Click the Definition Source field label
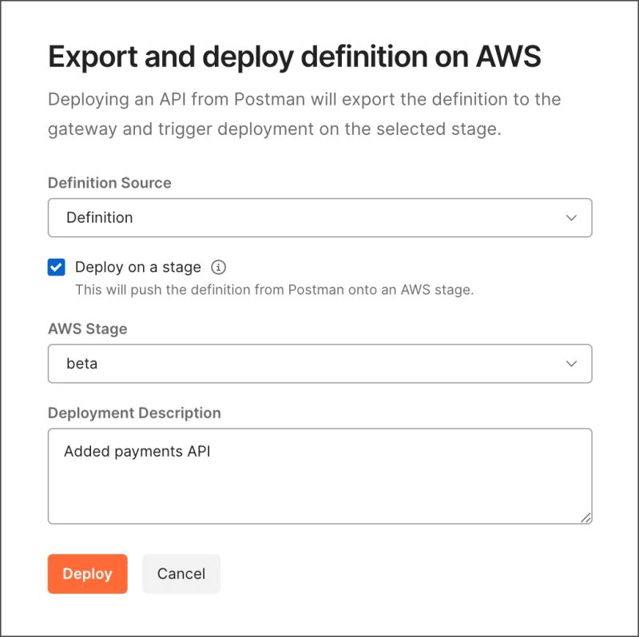This screenshot has width=639, height=637. [109, 183]
